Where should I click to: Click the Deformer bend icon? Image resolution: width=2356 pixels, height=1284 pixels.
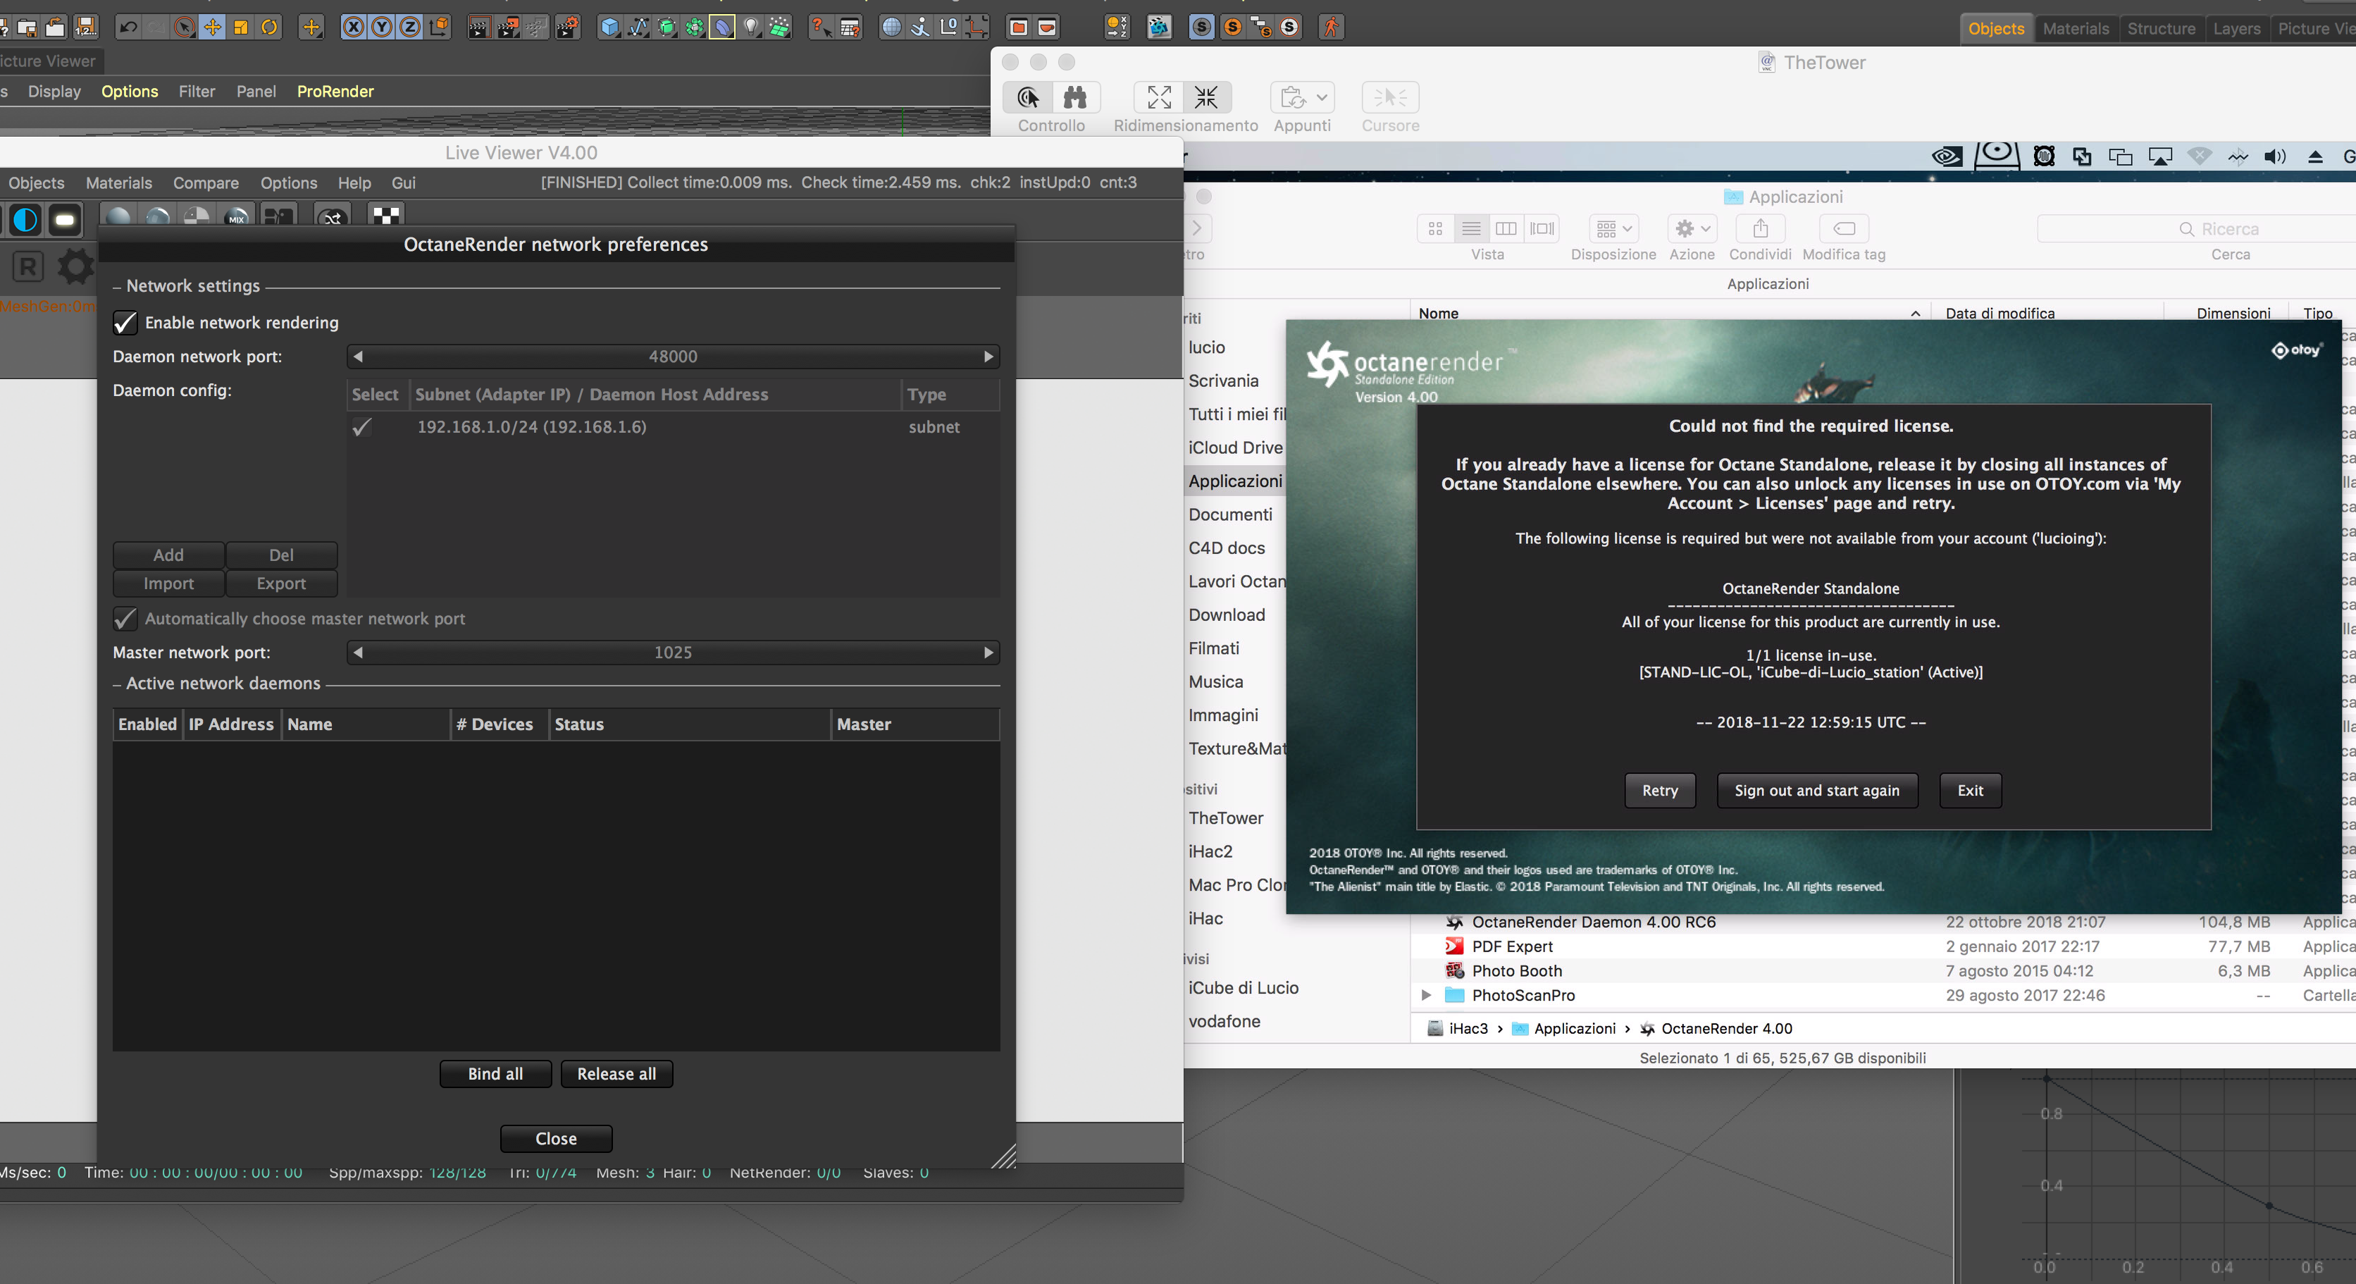[x=723, y=27]
